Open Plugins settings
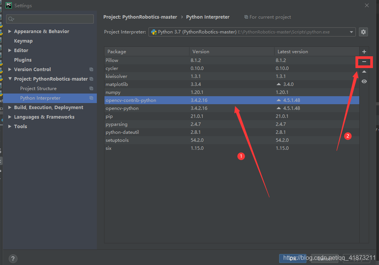This screenshot has height=265, width=379. point(23,60)
